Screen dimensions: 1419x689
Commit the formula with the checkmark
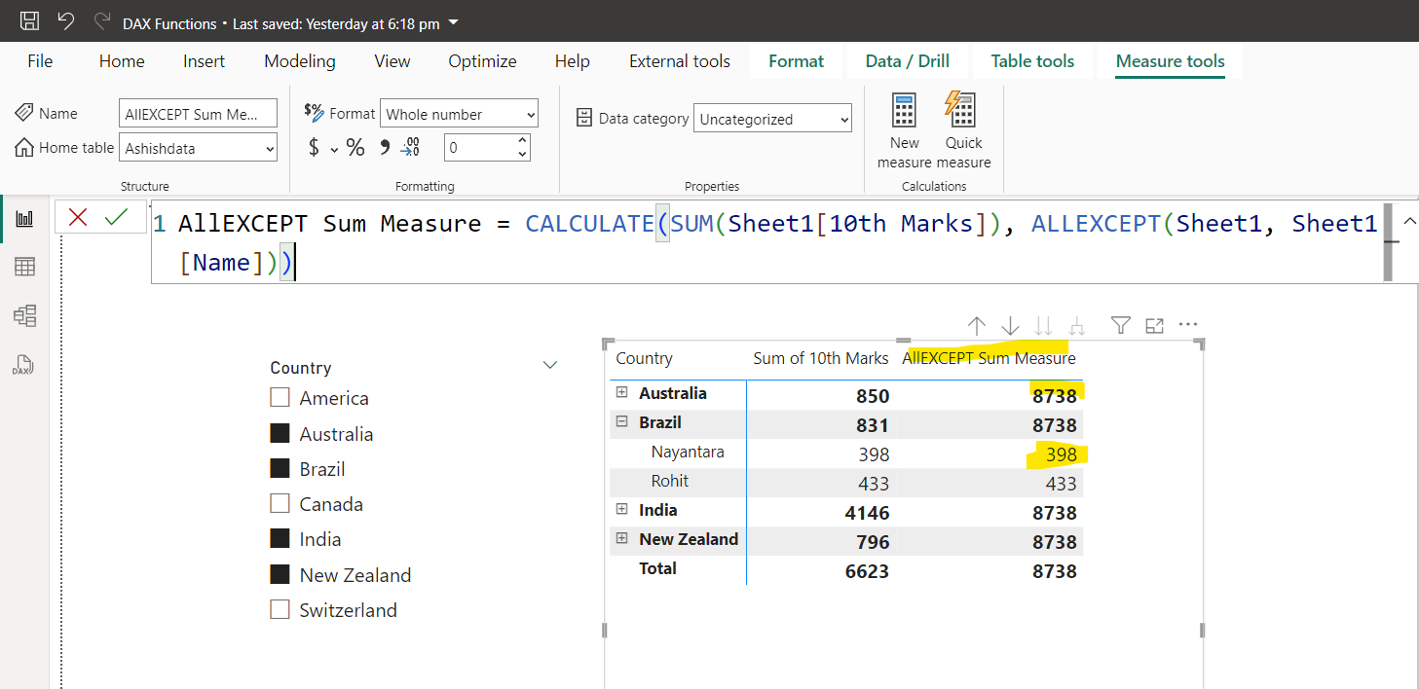(116, 217)
